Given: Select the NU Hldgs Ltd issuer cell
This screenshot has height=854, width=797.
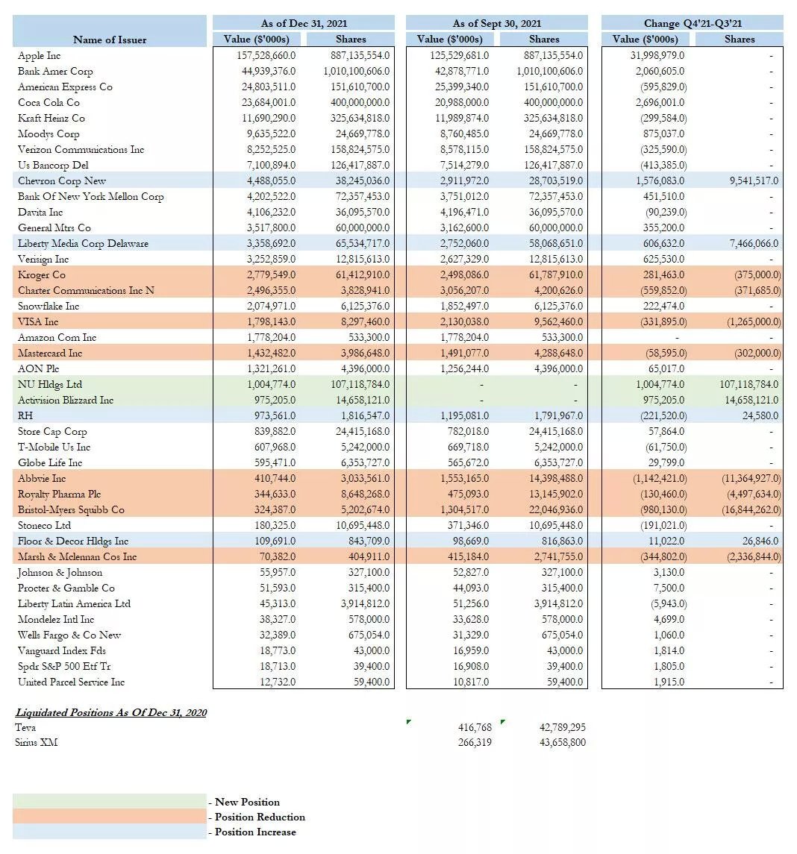Looking at the screenshot, I should [49, 385].
